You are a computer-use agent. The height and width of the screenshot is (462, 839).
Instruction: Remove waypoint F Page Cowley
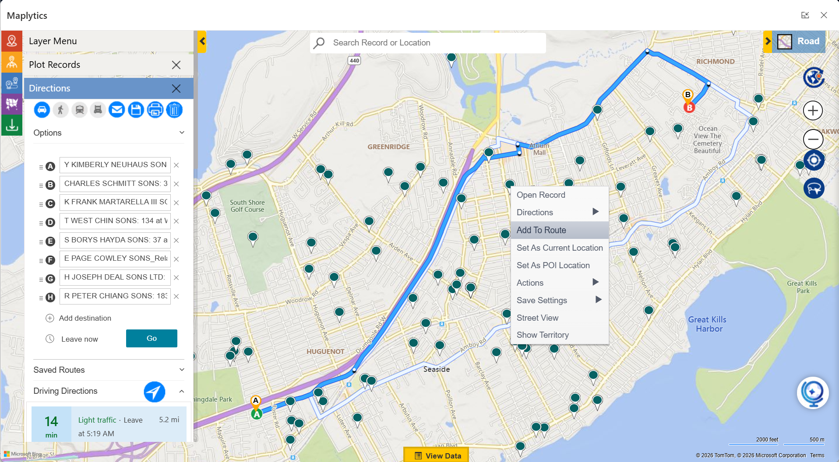[x=176, y=259]
